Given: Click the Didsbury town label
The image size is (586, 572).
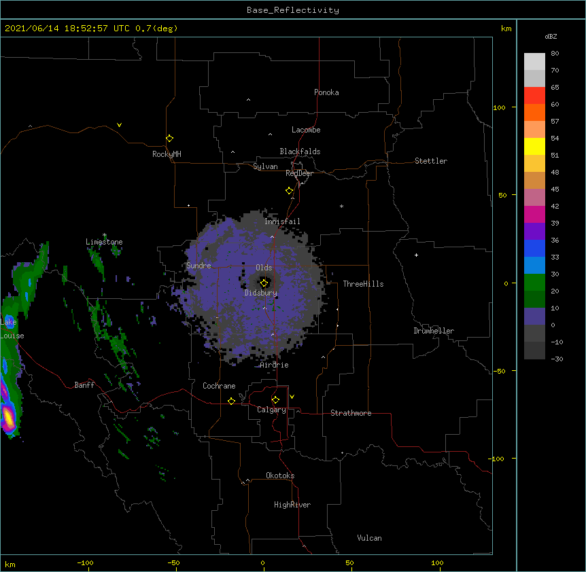Looking at the screenshot, I should pos(260,293).
